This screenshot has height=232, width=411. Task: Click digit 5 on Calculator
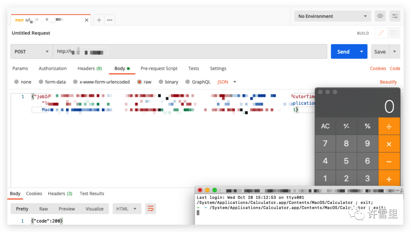pyautogui.click(x=346, y=161)
